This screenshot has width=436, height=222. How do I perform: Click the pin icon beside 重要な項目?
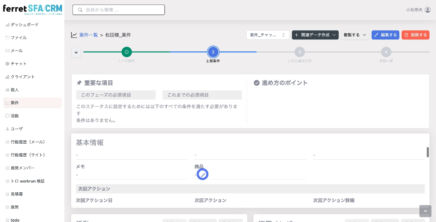coord(79,83)
